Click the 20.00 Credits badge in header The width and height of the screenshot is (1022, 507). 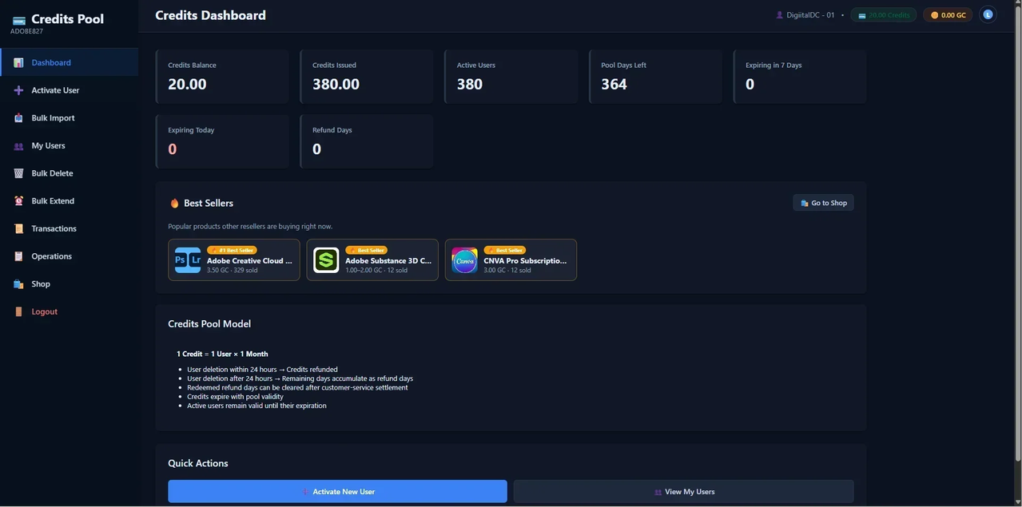(883, 15)
